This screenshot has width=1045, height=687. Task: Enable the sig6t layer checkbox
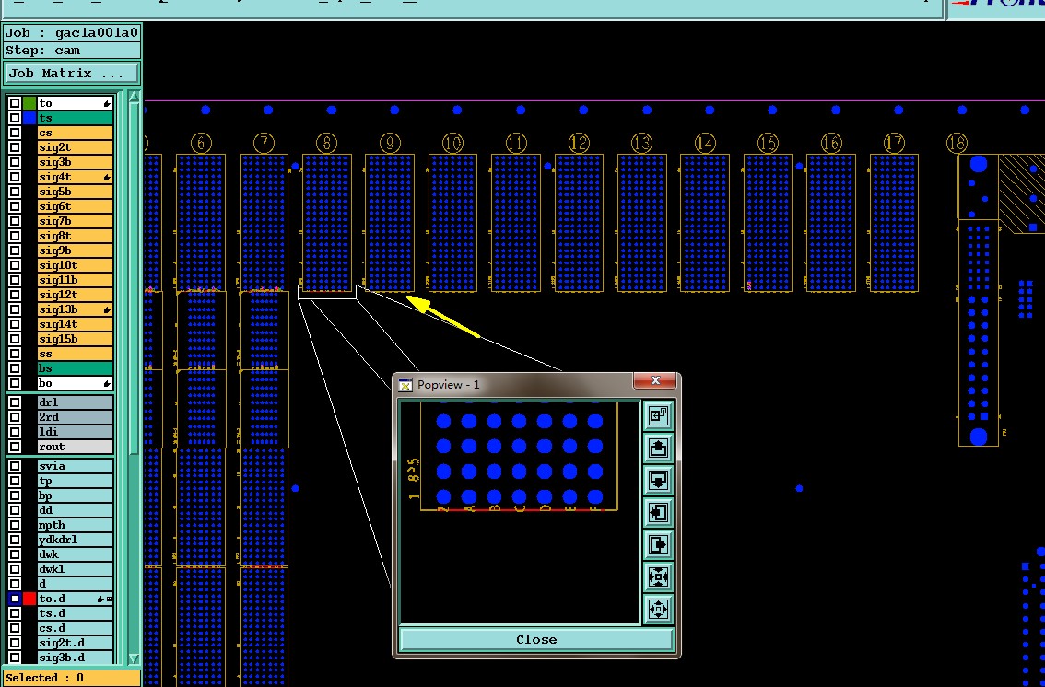click(x=15, y=206)
